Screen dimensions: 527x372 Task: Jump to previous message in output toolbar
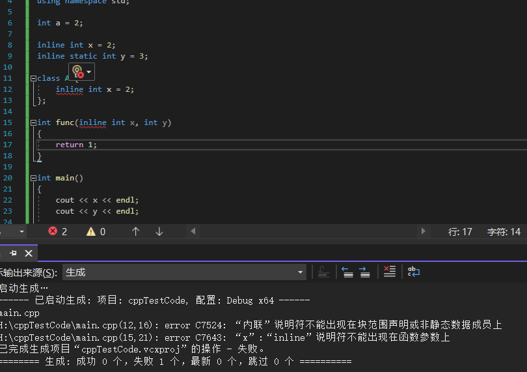347,272
